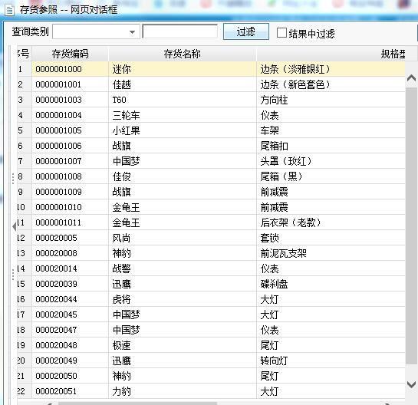Select the 佳越 item name cell

point(183,85)
